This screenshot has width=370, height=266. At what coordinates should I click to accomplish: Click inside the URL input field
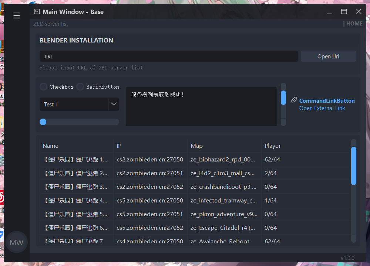click(168, 56)
